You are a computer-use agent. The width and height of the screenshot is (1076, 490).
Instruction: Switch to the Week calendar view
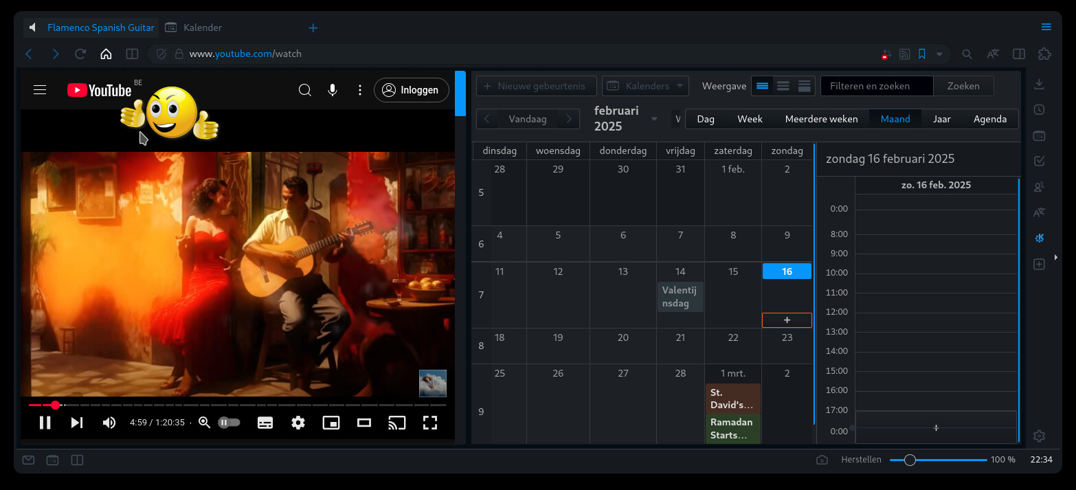click(x=750, y=119)
